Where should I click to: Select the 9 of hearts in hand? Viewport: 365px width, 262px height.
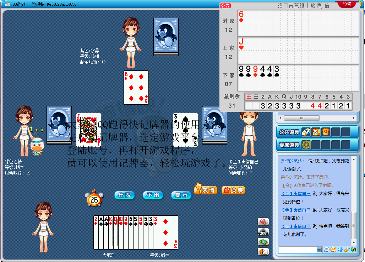pyautogui.click(x=126, y=232)
